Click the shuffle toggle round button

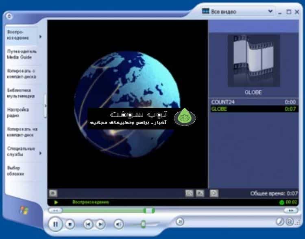(x=180, y=221)
